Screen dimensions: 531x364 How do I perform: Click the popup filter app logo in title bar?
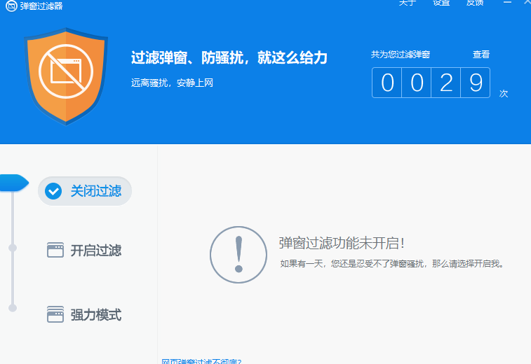click(11, 6)
